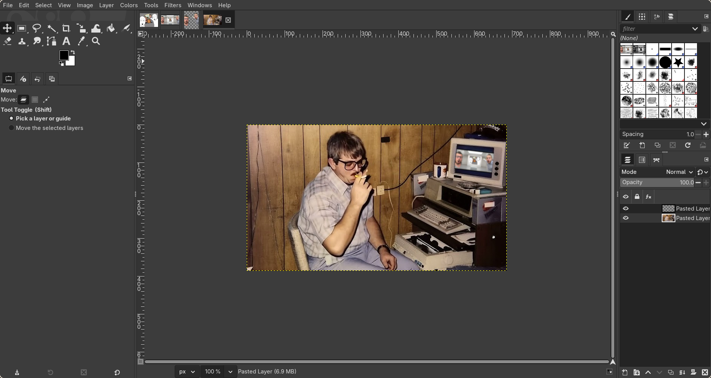Delete the selected layer

click(705, 372)
